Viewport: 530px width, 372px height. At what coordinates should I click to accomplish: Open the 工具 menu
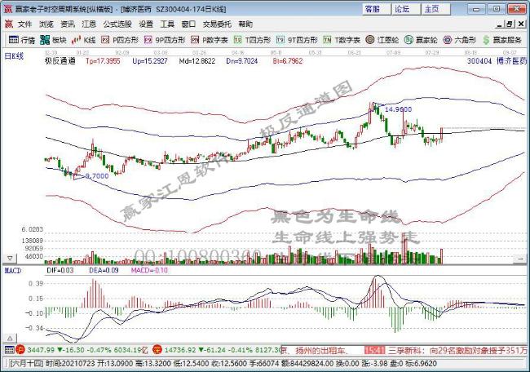coord(167,24)
